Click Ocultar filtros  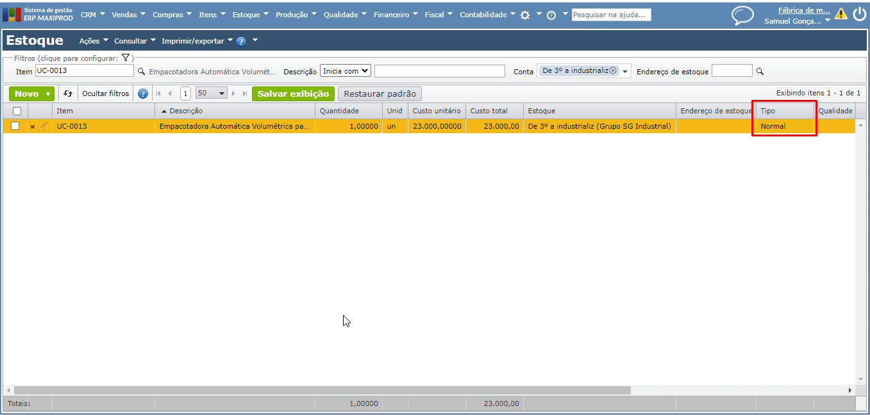pos(106,94)
